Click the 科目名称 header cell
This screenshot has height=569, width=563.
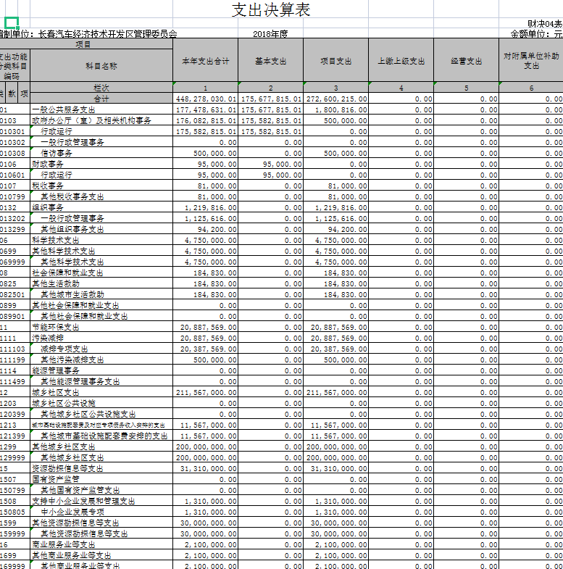coord(101,66)
